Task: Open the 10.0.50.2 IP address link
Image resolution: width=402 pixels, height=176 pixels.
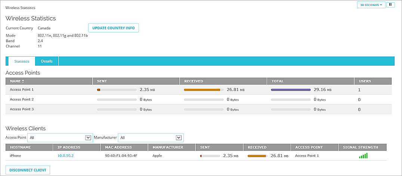Action: click(x=65, y=156)
